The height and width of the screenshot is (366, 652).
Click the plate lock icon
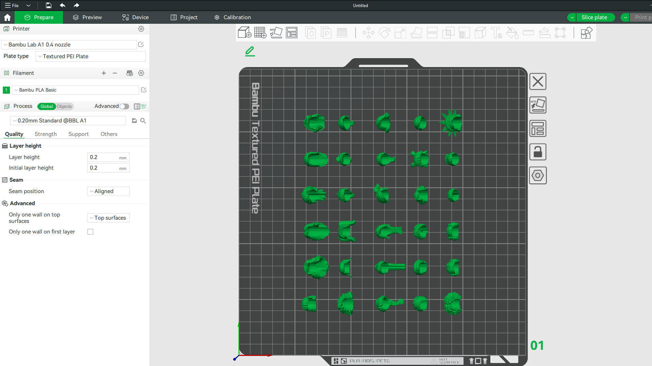coord(538,152)
